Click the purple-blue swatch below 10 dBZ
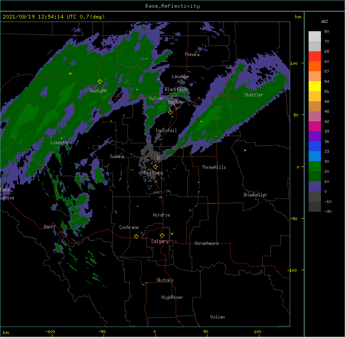 [315, 187]
